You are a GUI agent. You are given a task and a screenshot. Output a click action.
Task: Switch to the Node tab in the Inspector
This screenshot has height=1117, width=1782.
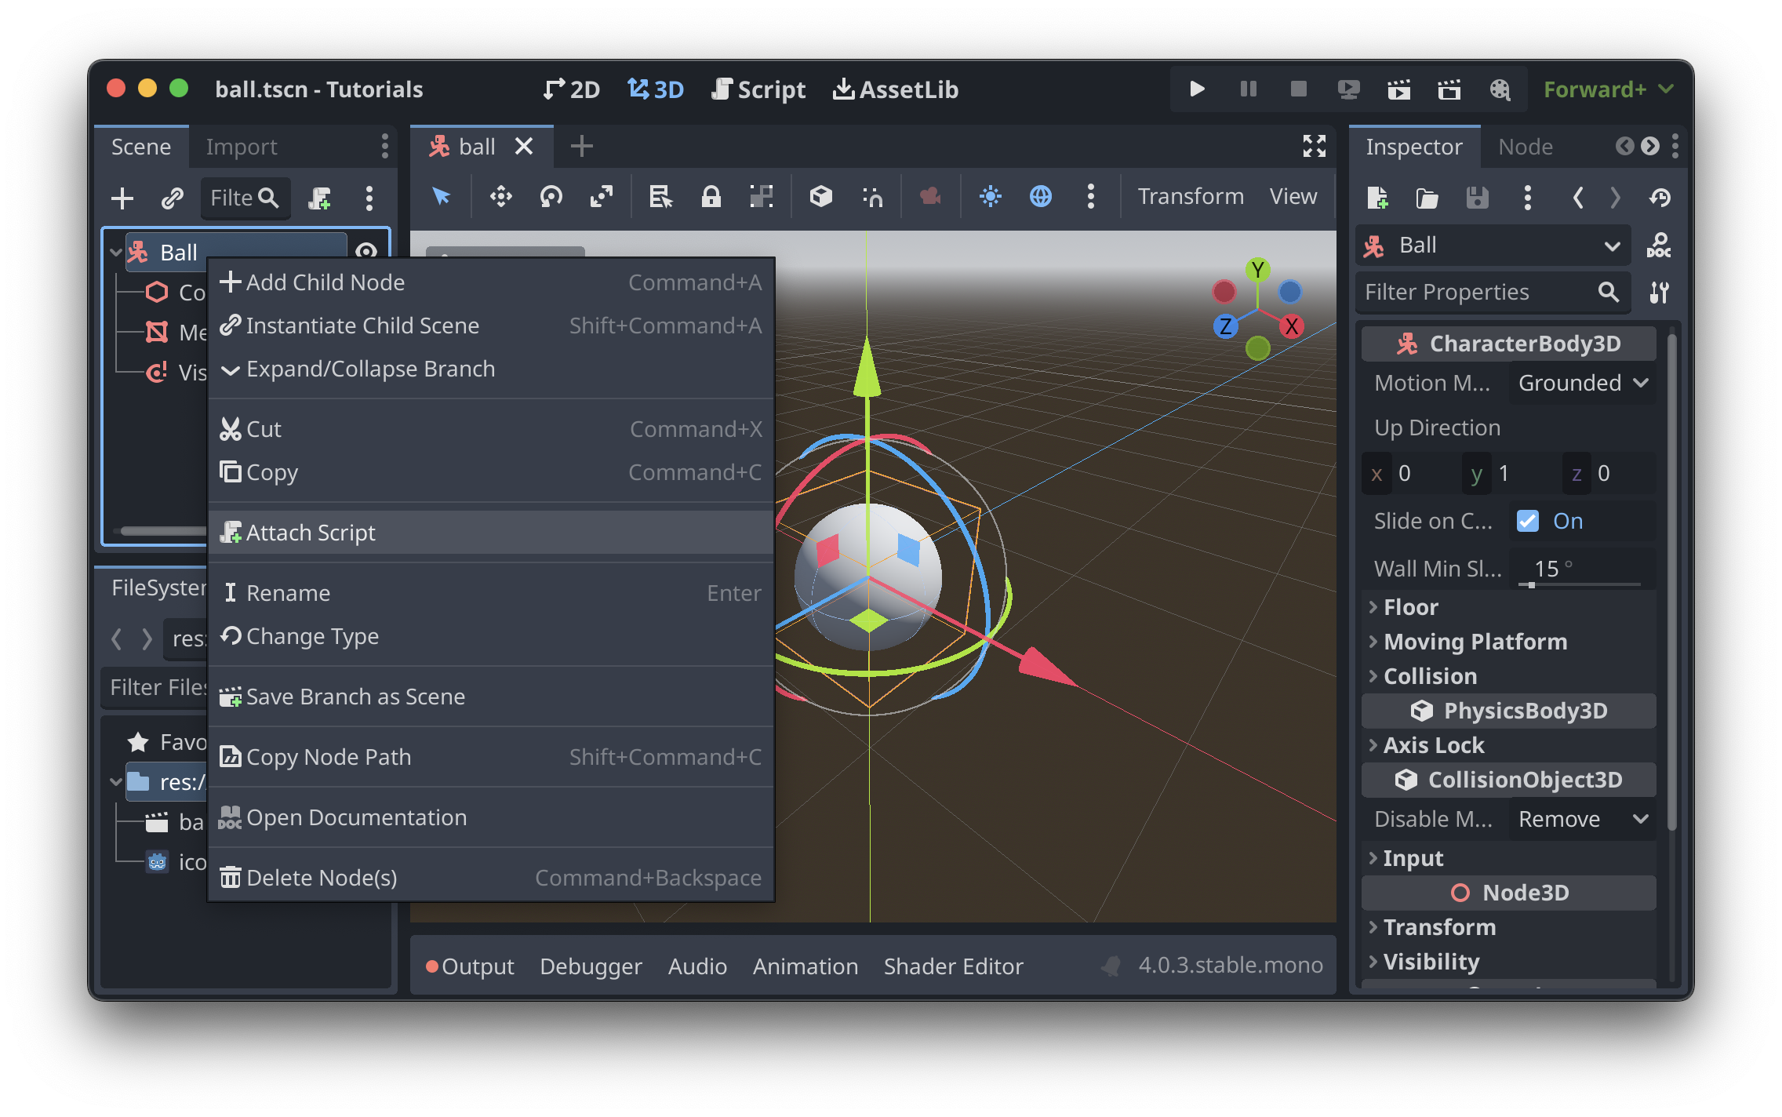tap(1523, 146)
